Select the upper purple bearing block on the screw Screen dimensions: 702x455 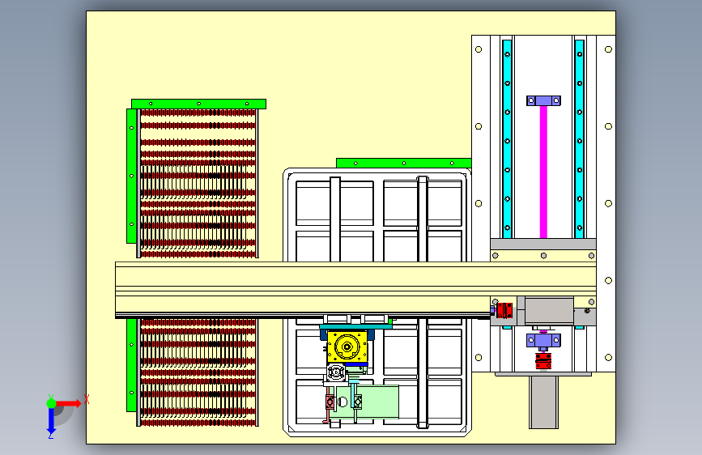coord(543,100)
